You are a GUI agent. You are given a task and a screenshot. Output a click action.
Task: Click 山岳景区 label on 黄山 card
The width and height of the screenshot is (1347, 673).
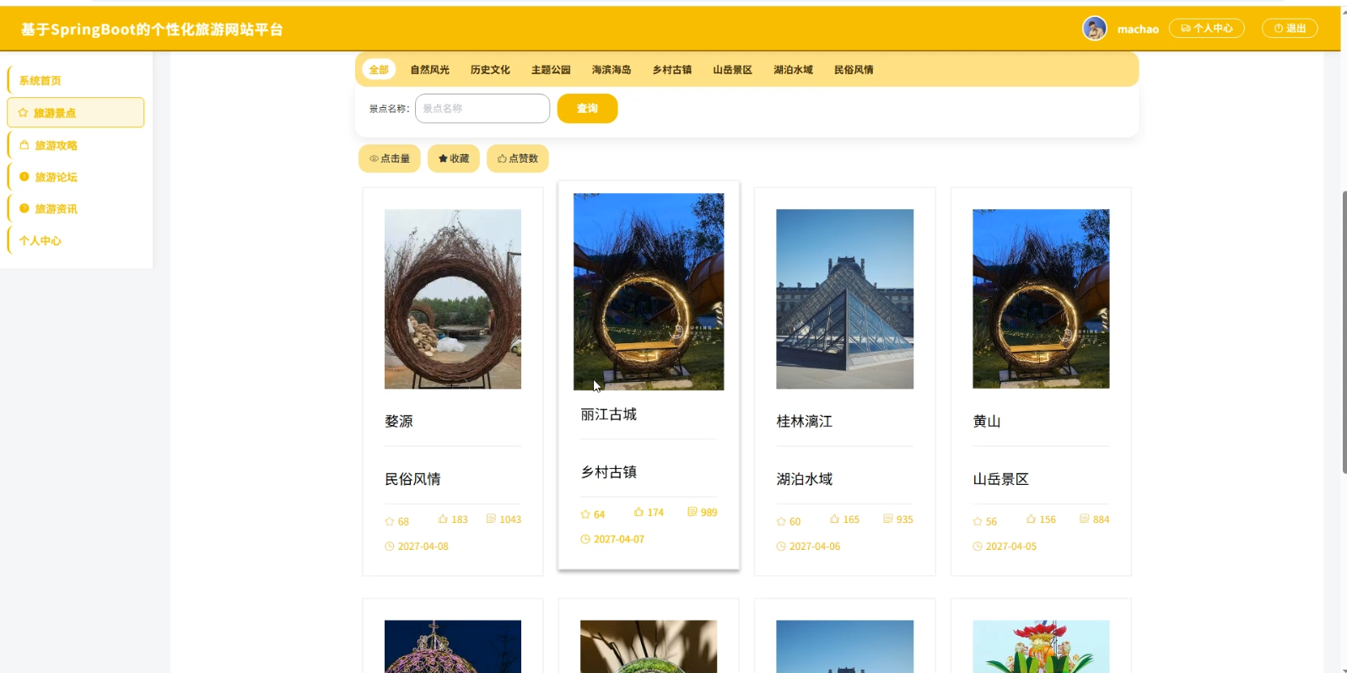click(1001, 479)
